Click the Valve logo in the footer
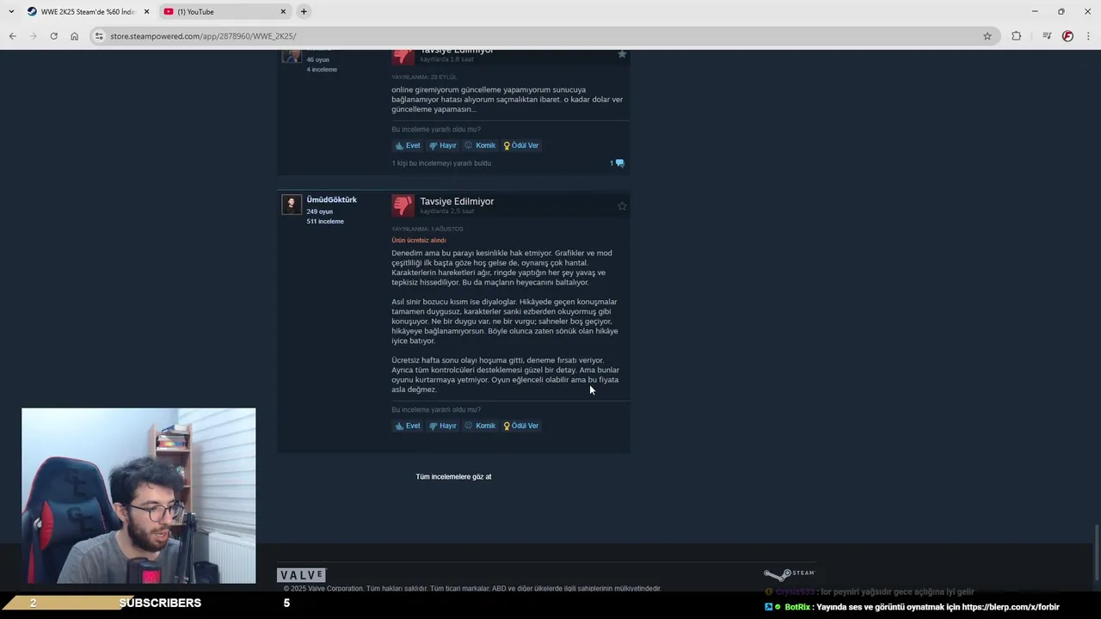 301,575
